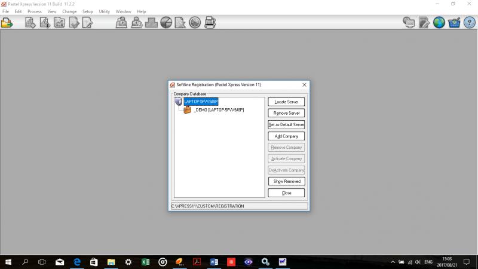Select the _DEMO company tree item
This screenshot has height=269, width=478.
(218, 110)
